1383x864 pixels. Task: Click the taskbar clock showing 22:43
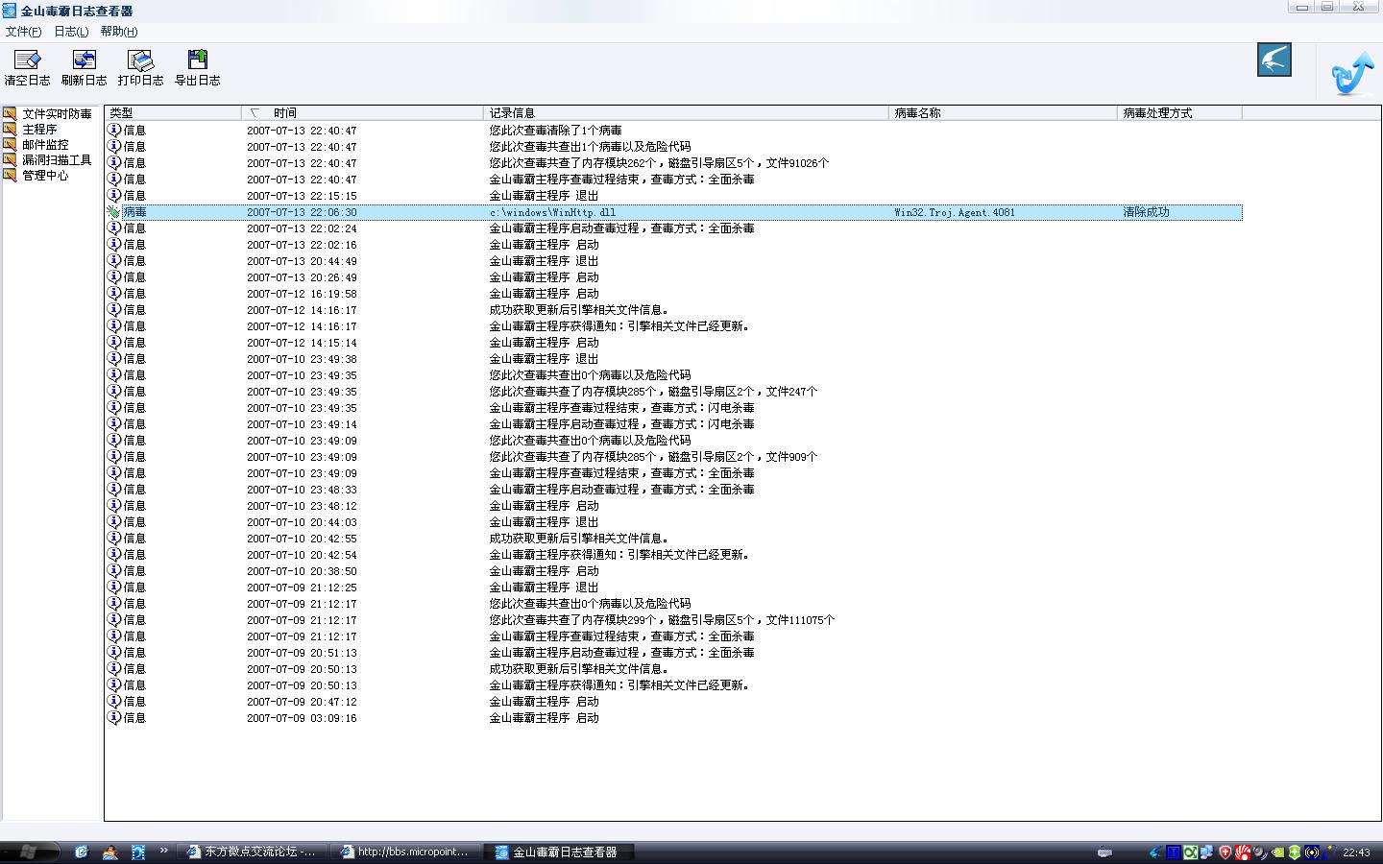coord(1356,852)
